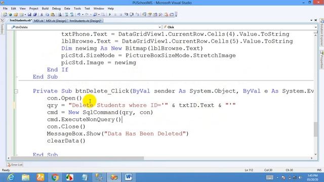Open the Properties Window toolbar icon
The width and height of the screenshot is (324, 182).
150,15
